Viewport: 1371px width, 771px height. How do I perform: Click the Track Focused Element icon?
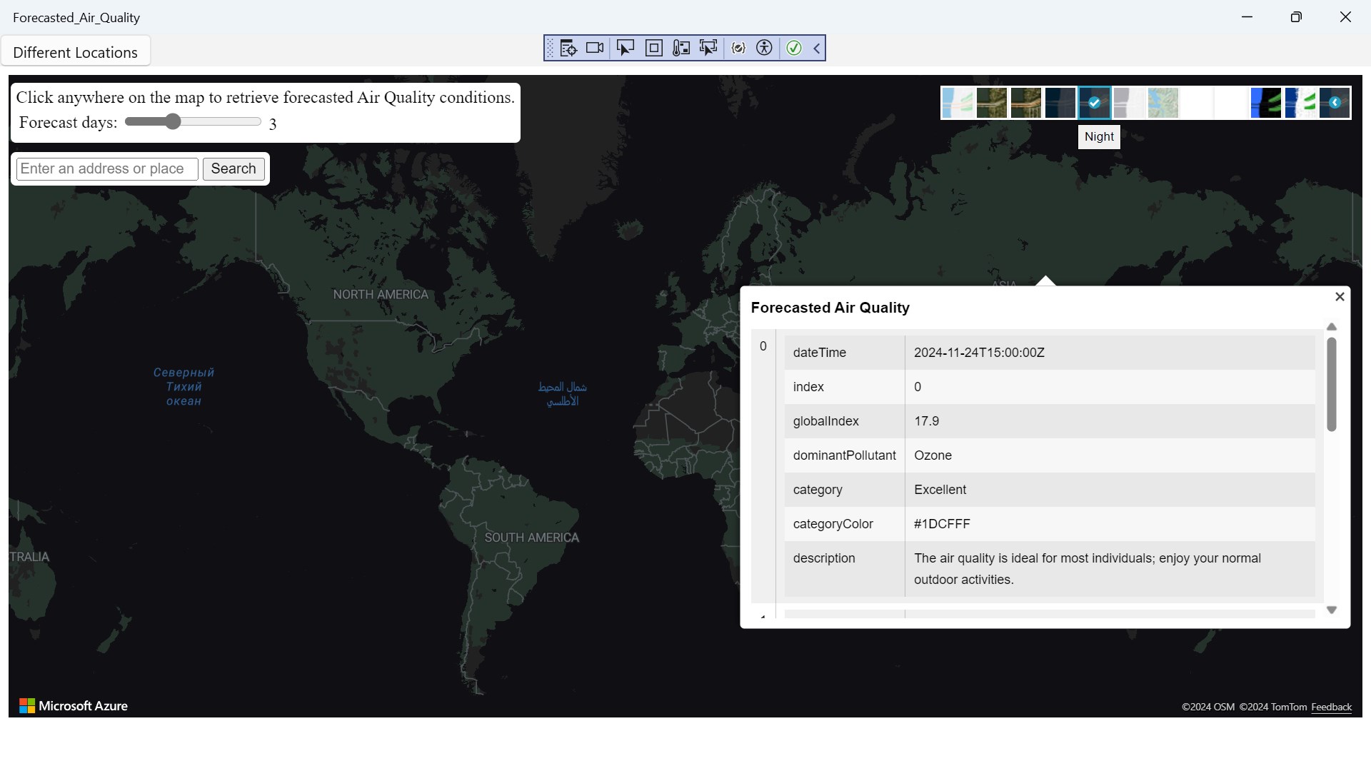tap(708, 48)
